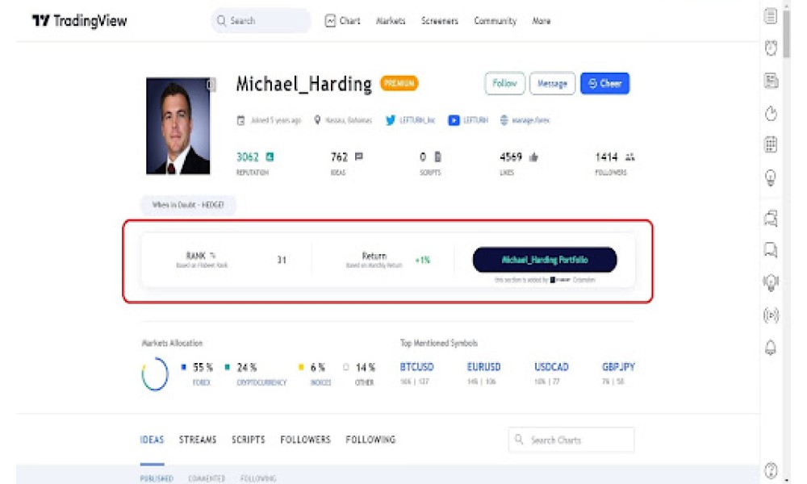
Task: Select the COMMENTED sub-tab
Action: (x=207, y=478)
